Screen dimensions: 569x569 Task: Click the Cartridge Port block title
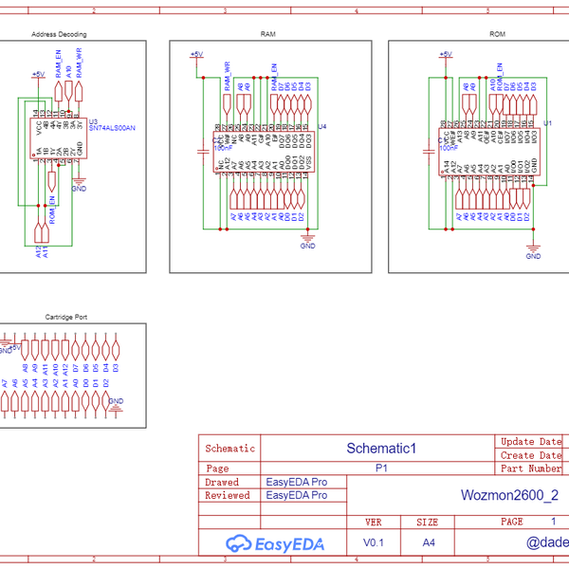point(66,316)
